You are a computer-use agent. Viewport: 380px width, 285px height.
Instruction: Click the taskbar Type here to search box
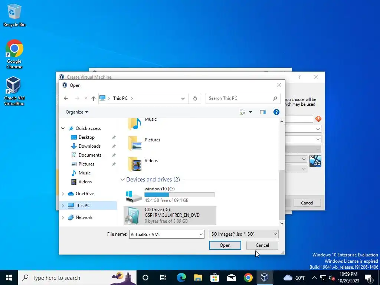[x=77, y=278]
